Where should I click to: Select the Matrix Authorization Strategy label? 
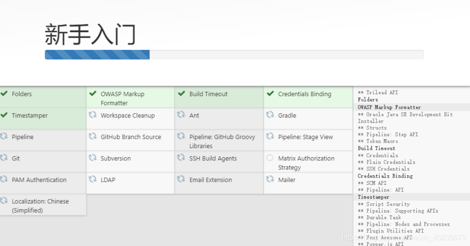[x=306, y=163]
